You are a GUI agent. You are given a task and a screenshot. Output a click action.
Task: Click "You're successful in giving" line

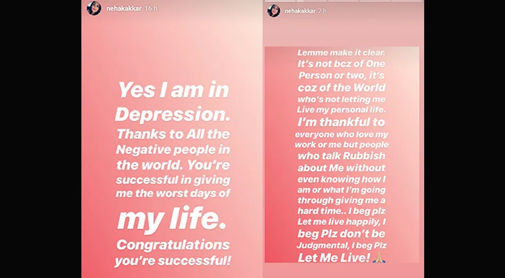(172, 179)
